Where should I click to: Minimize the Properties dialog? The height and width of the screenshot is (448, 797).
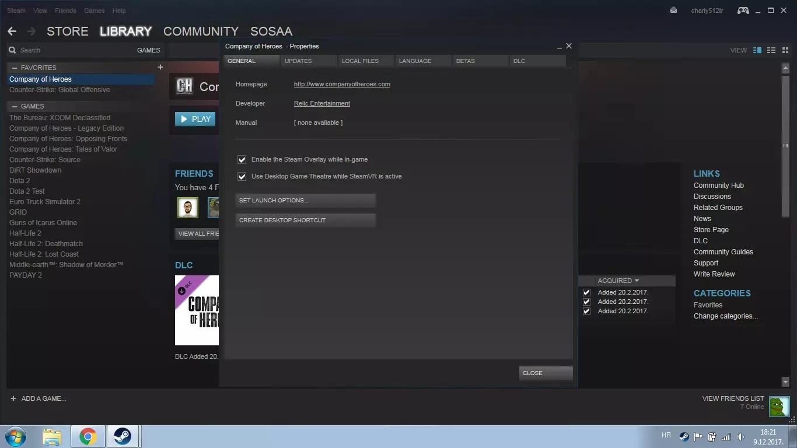pyautogui.click(x=560, y=46)
